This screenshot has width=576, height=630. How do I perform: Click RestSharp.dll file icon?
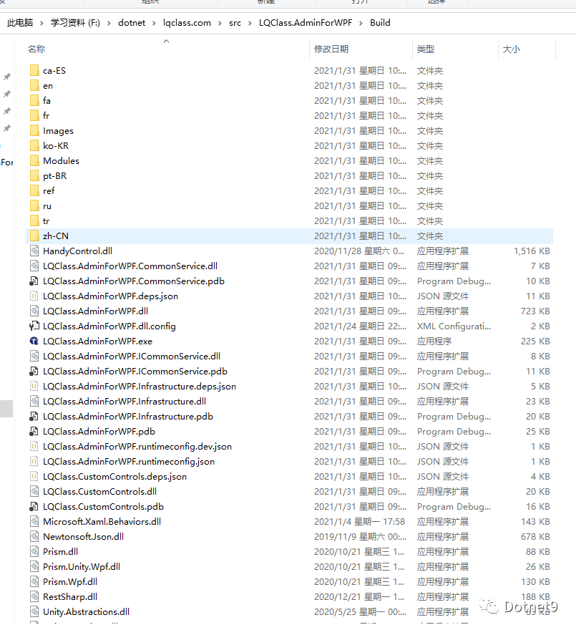click(34, 596)
